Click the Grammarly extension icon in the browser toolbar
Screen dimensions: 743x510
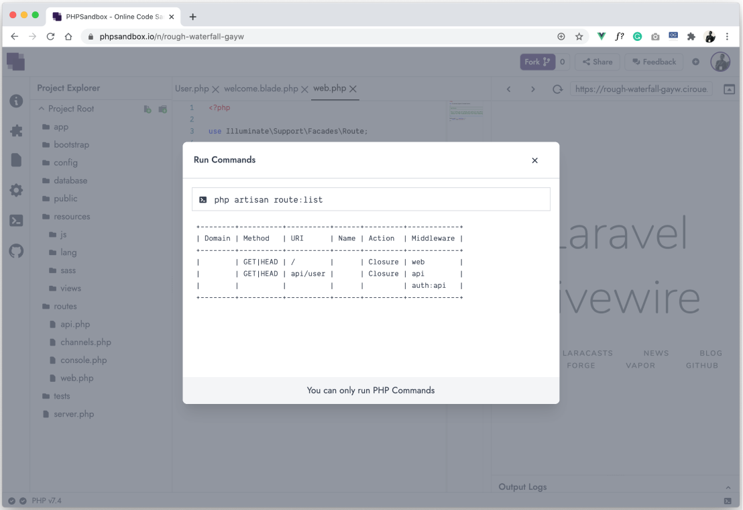637,37
